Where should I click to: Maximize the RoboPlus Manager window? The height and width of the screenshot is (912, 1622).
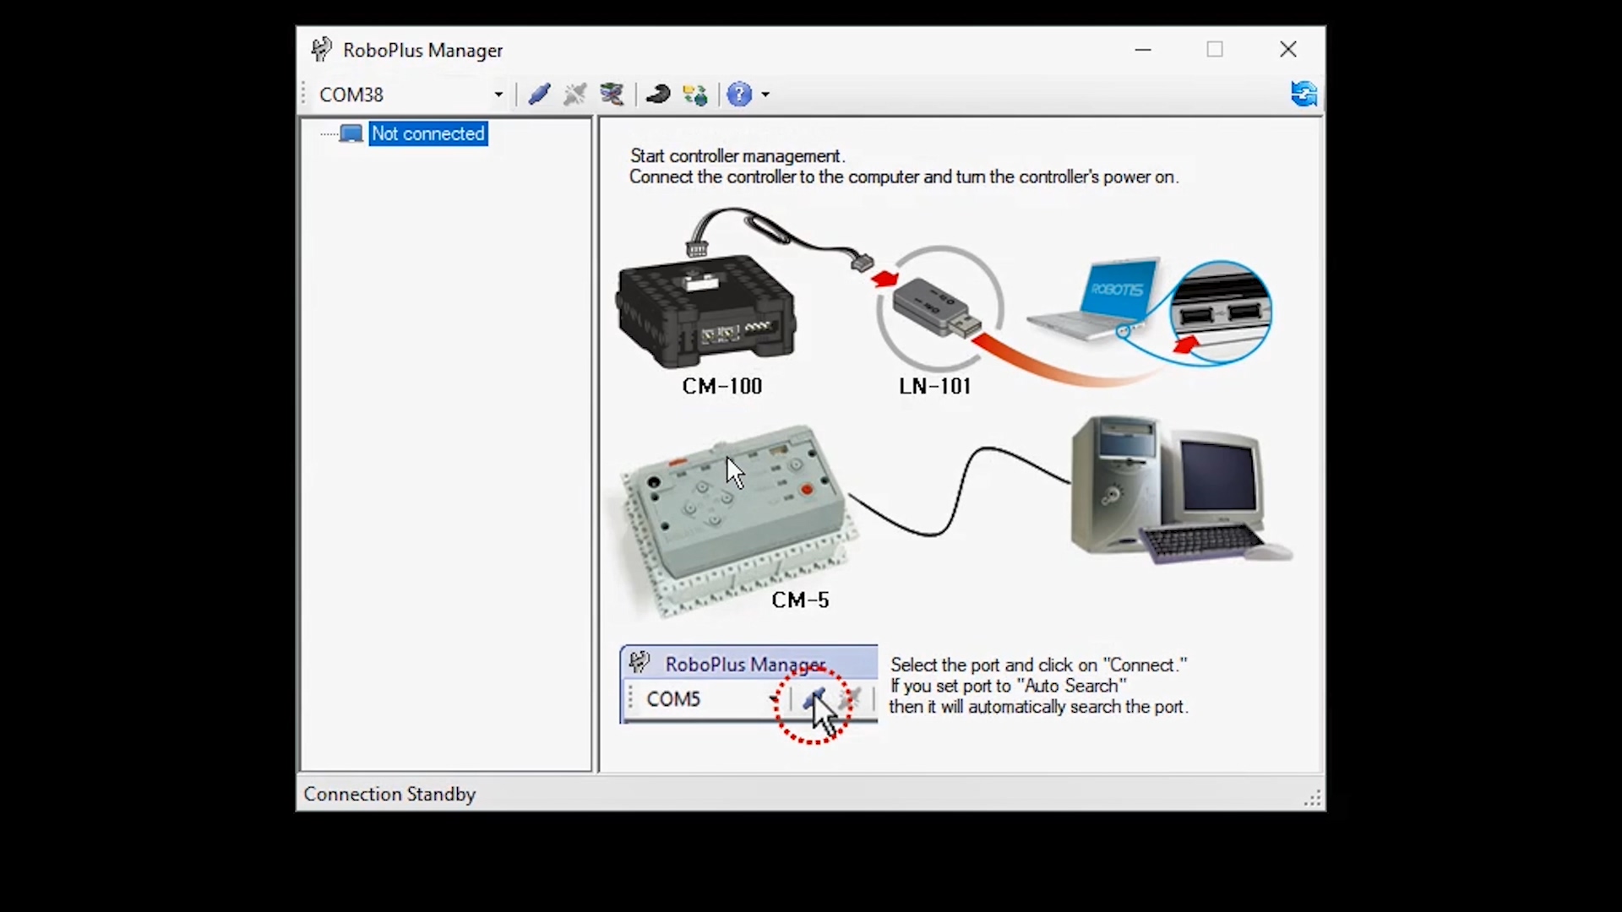1215,50
